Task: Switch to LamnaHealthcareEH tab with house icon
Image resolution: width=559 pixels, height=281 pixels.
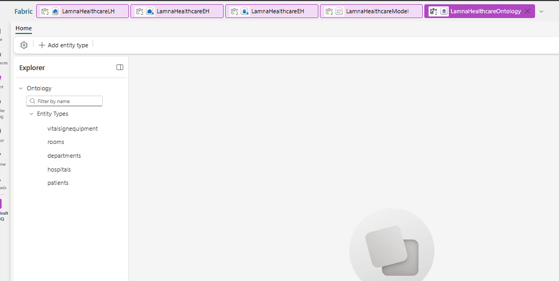Action: 177,11
